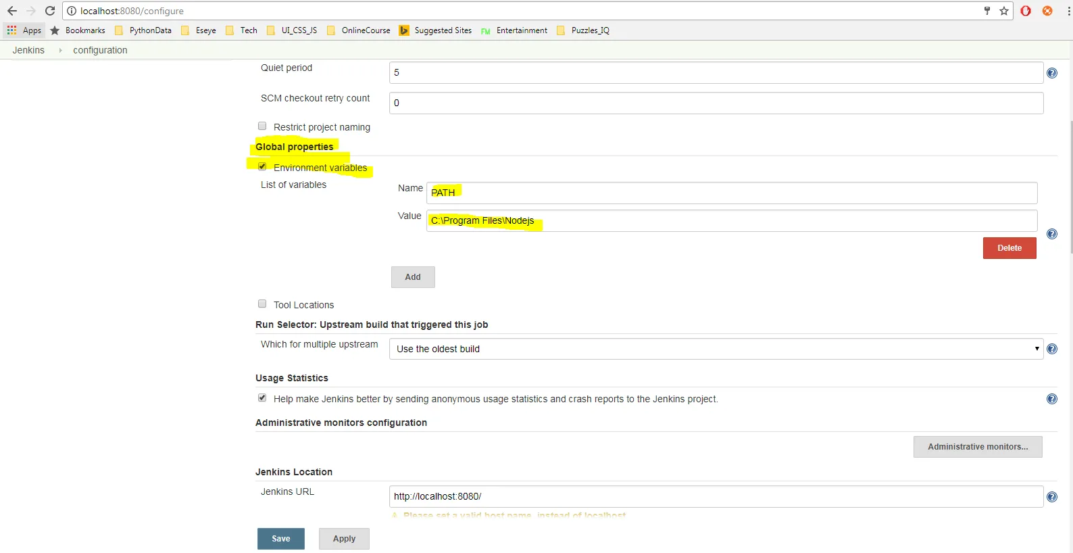Image resolution: width=1073 pixels, height=553 pixels.
Task: Expand the breadcrumb arrow after Jenkins
Action: coord(60,50)
